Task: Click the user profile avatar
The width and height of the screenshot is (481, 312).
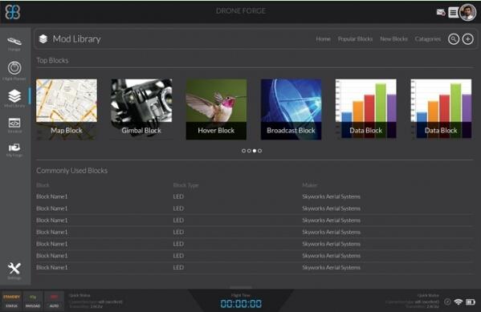Action: pyautogui.click(x=467, y=12)
